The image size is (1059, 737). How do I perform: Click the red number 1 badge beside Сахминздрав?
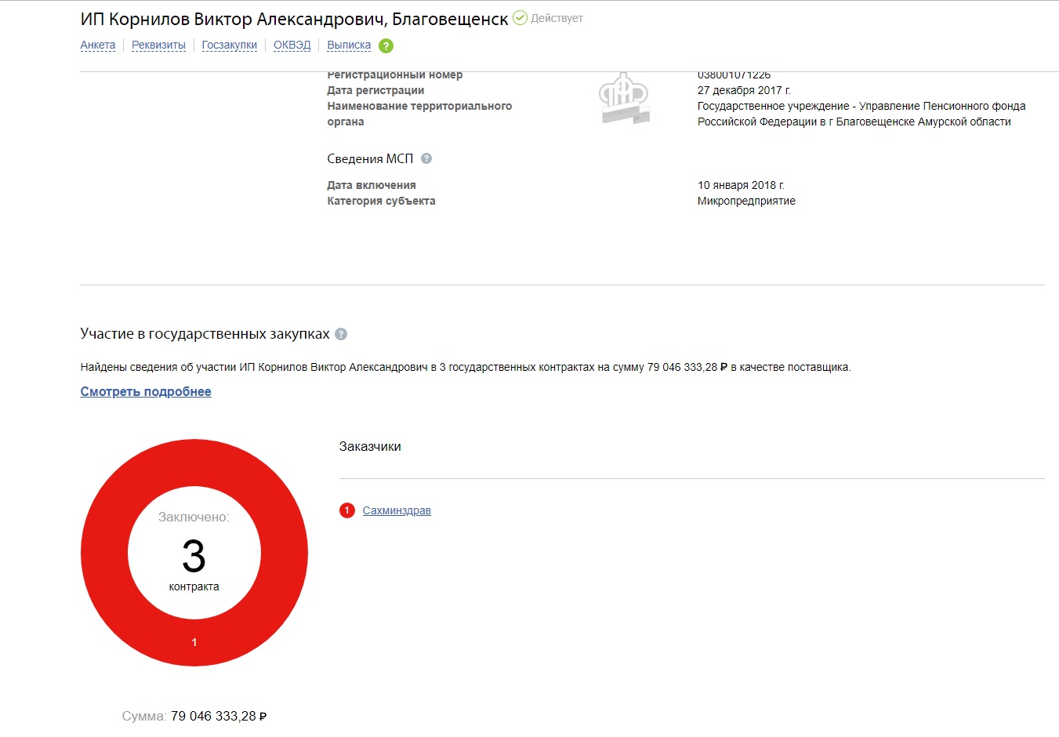(347, 510)
